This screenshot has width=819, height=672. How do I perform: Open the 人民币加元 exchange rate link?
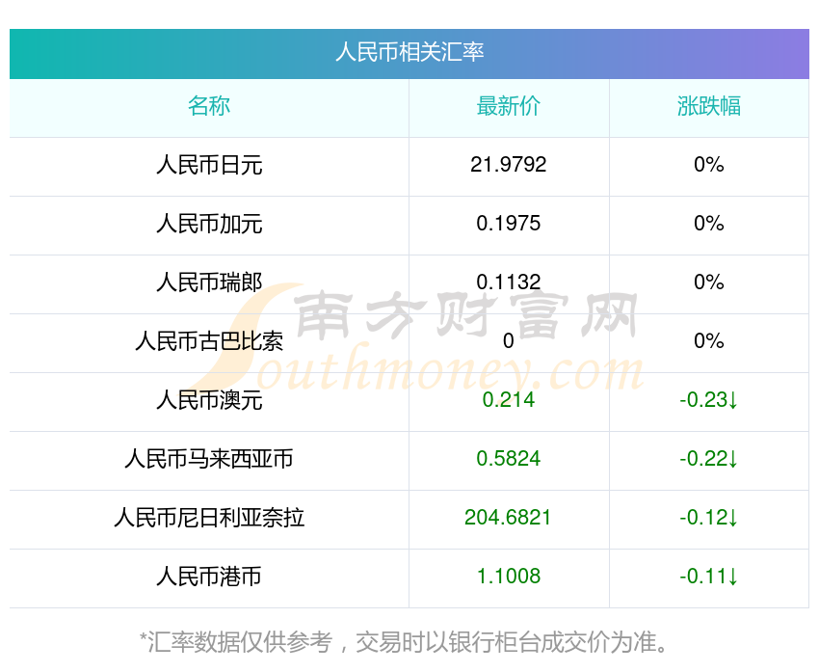click(x=209, y=224)
